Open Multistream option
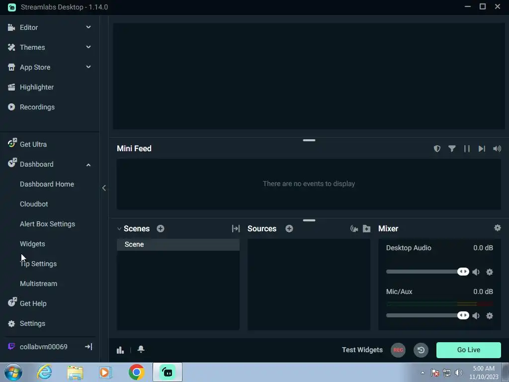The image size is (509, 382). click(38, 284)
